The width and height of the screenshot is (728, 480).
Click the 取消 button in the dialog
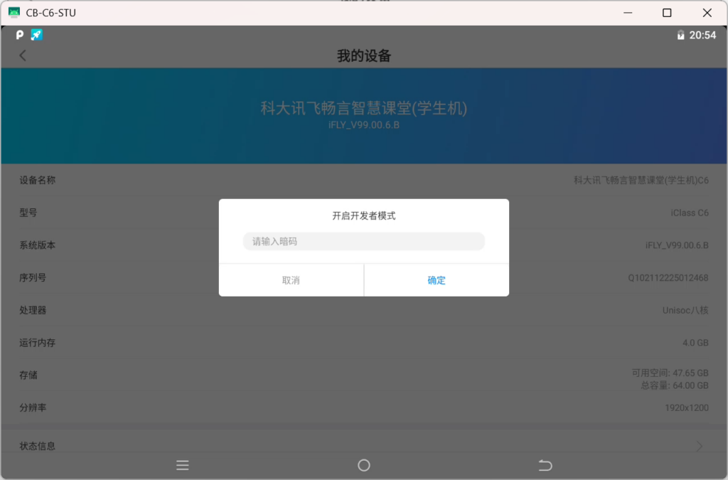(291, 280)
